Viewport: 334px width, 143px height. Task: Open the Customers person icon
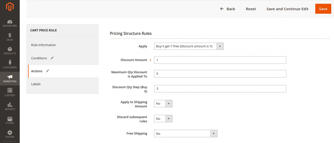tap(10, 63)
